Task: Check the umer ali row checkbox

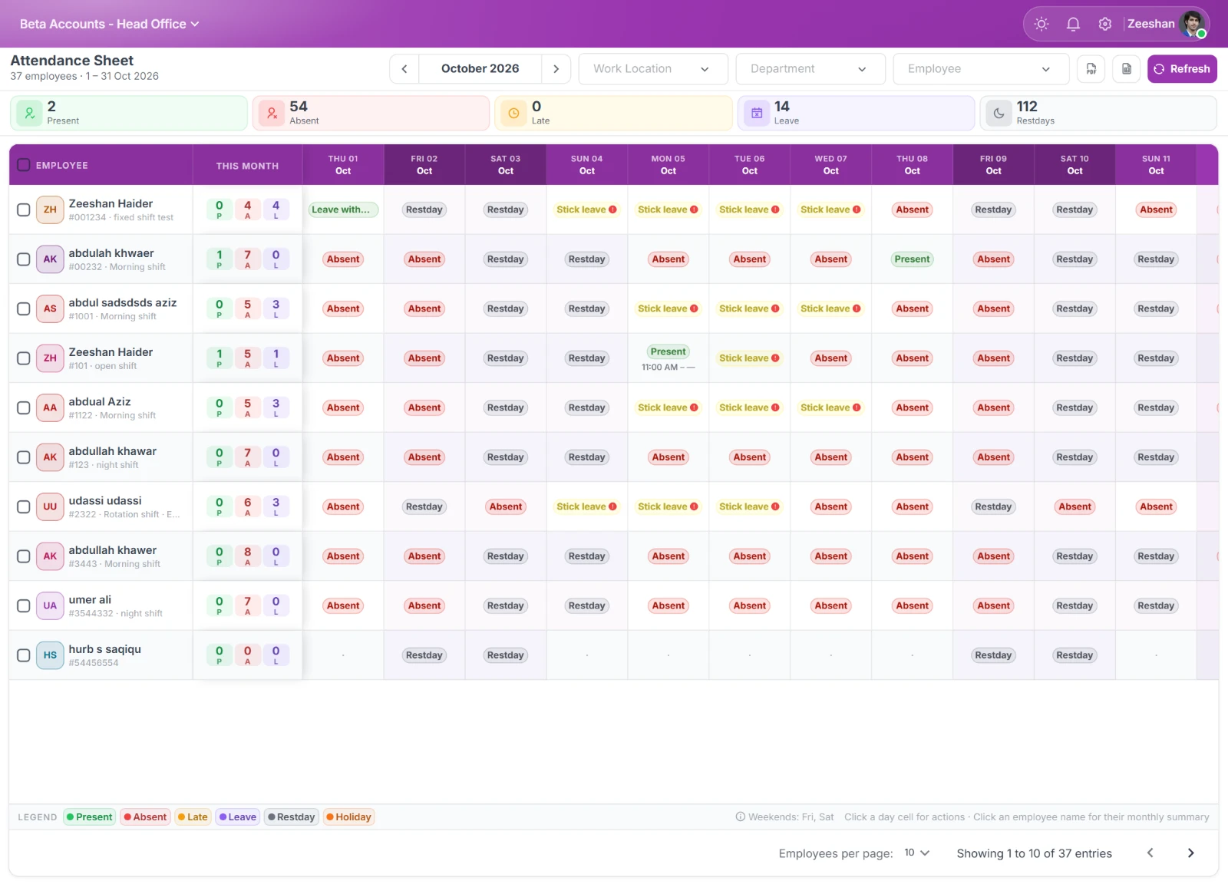Action: point(24,605)
